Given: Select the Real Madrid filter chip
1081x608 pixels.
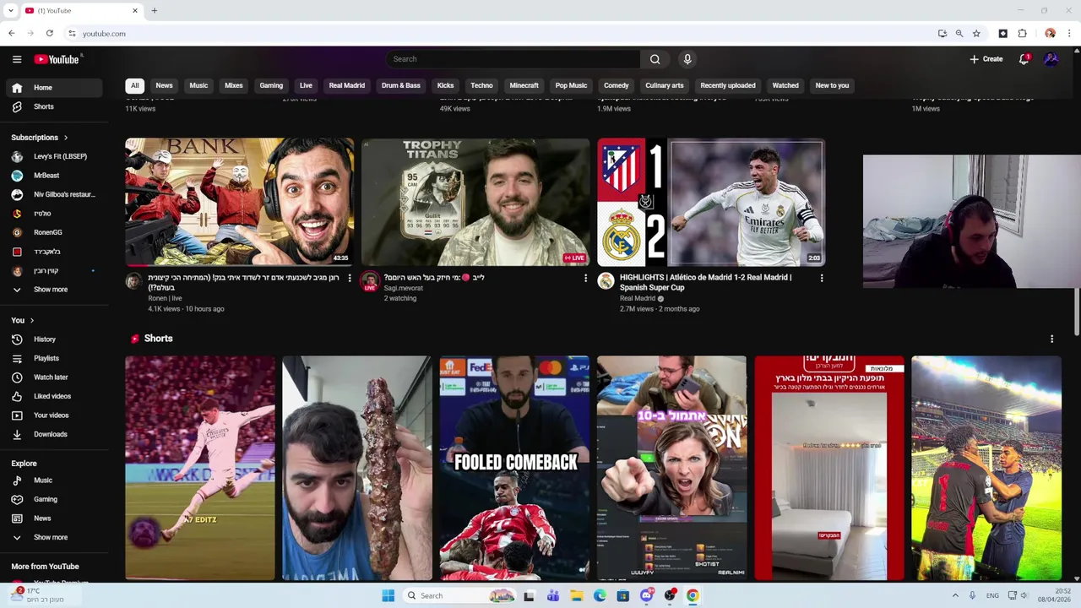Looking at the screenshot, I should coord(347,85).
